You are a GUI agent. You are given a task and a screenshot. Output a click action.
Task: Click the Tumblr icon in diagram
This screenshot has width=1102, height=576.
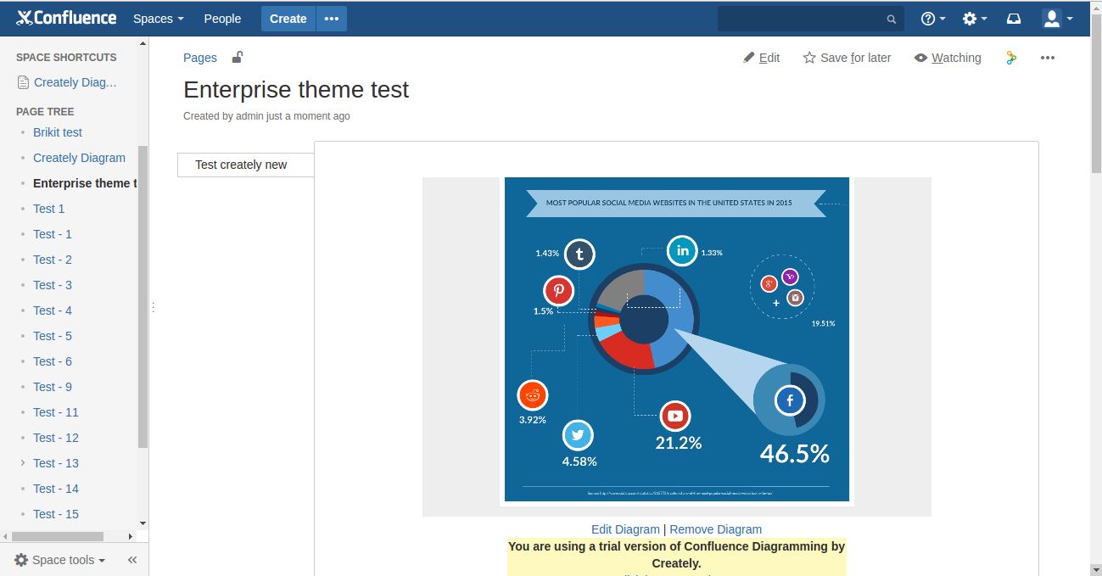tap(579, 254)
